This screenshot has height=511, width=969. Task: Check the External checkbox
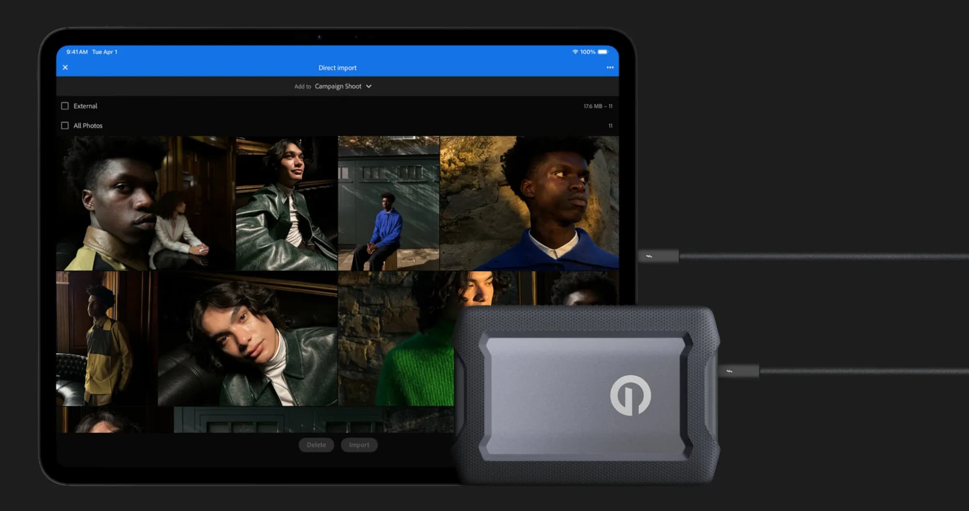coord(65,106)
